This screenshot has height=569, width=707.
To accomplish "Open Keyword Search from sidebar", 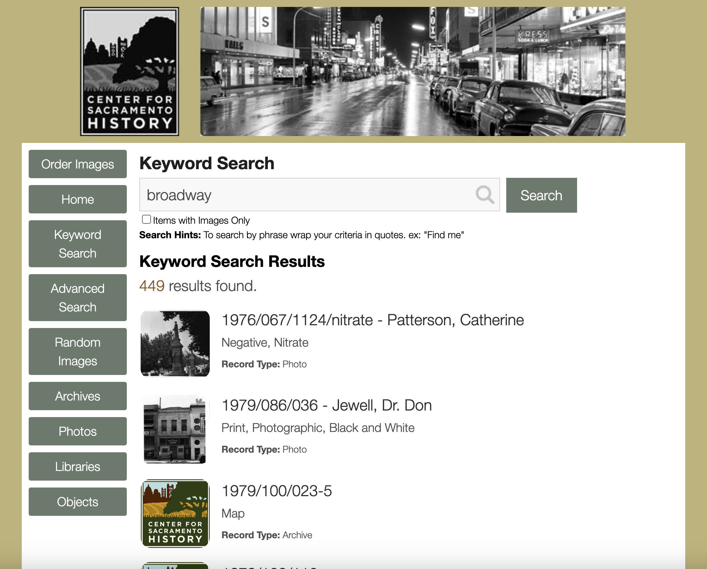I will tap(78, 244).
